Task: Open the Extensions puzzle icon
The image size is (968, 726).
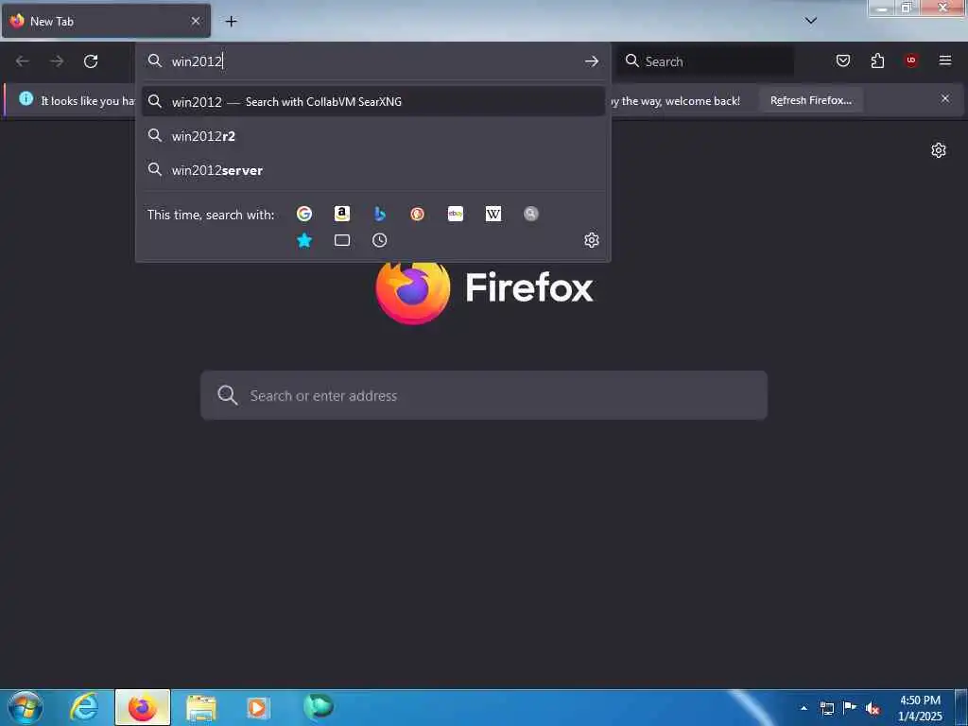Action: tap(877, 60)
